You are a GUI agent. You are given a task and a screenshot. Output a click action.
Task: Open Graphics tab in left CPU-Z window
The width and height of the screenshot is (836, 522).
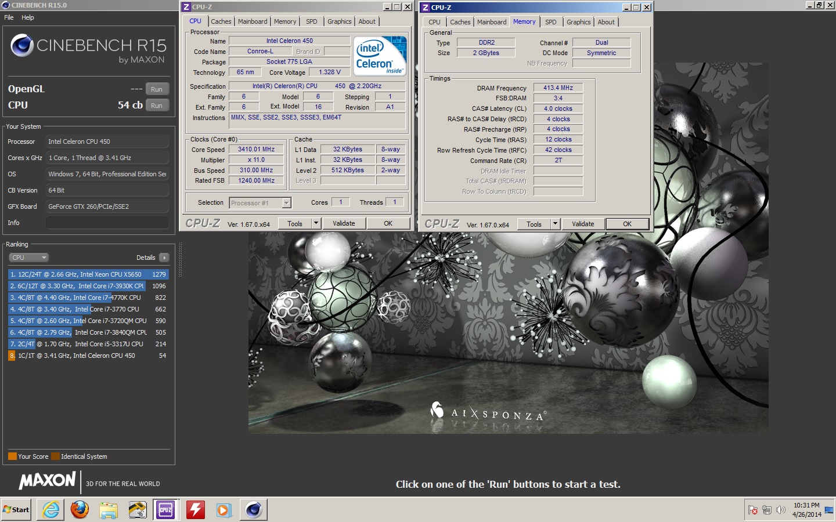pos(339,21)
